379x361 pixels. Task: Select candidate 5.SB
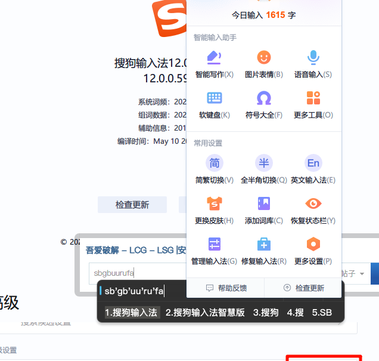pyautogui.click(x=322, y=312)
